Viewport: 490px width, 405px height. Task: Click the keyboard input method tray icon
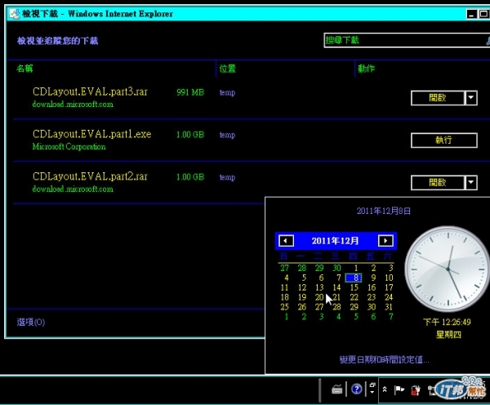[x=336, y=389]
